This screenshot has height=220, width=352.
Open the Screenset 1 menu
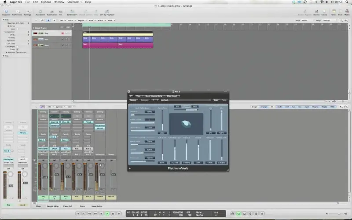pos(74,2)
